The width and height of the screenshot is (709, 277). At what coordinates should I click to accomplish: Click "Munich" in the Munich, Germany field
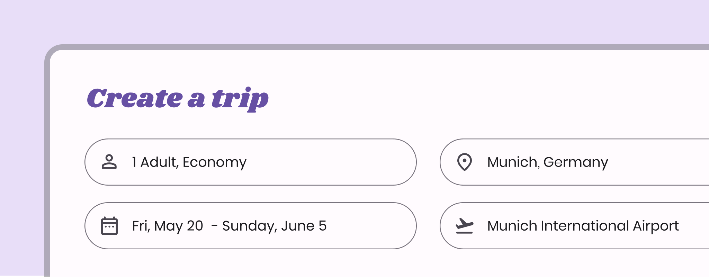coord(512,162)
